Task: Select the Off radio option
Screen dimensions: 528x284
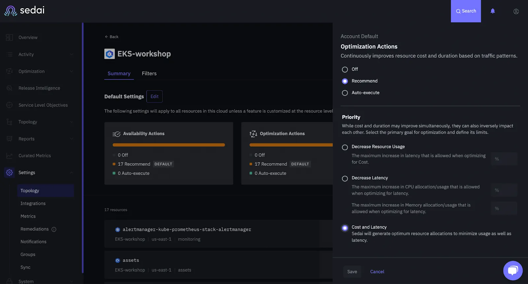Action: [345, 70]
